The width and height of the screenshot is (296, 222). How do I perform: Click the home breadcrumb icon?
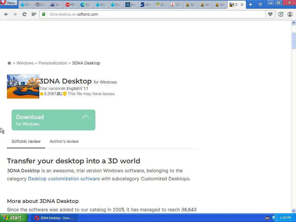click(9, 63)
